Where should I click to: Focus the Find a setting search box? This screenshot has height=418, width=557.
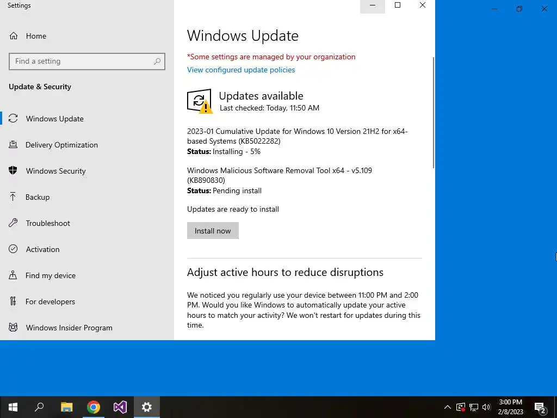click(87, 61)
